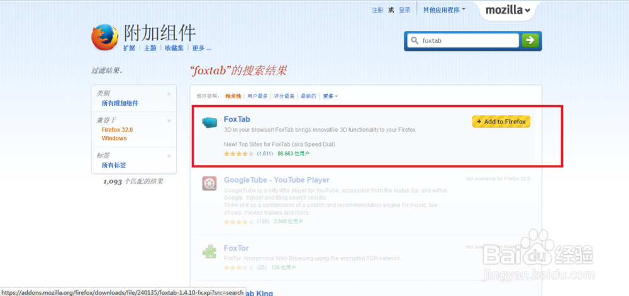Click FoxTab star rating
Viewport: 629px width, 296px height.
(238, 154)
